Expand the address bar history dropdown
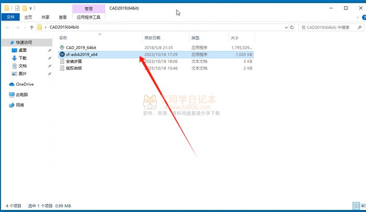The height and width of the screenshot is (212, 366). [286, 27]
